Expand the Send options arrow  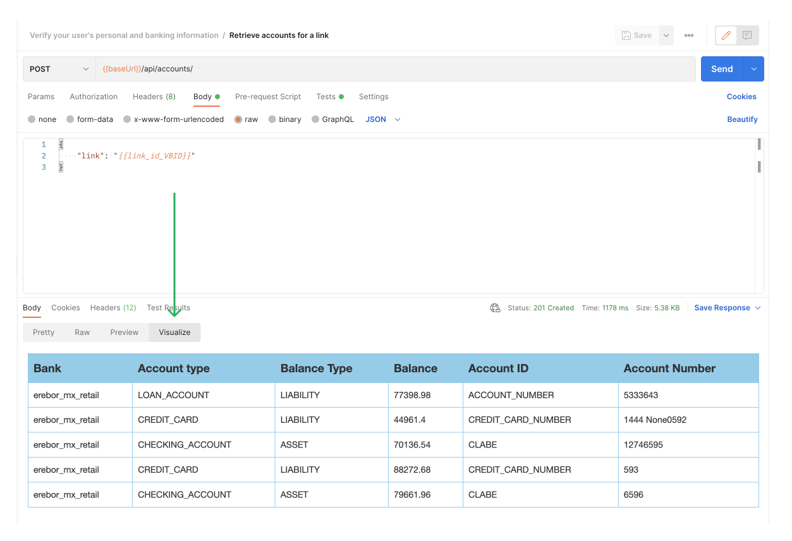tap(754, 69)
